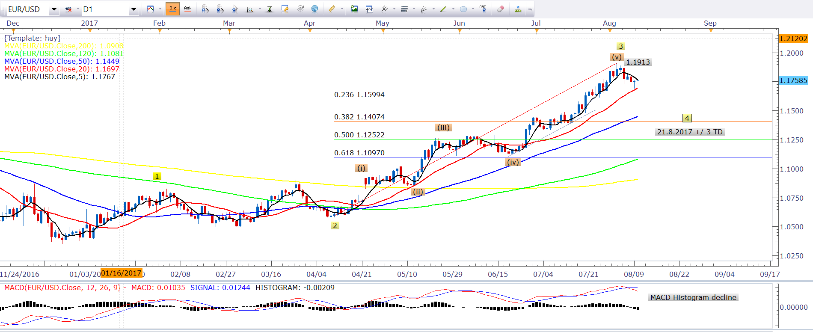Click the add image icon

354,9
